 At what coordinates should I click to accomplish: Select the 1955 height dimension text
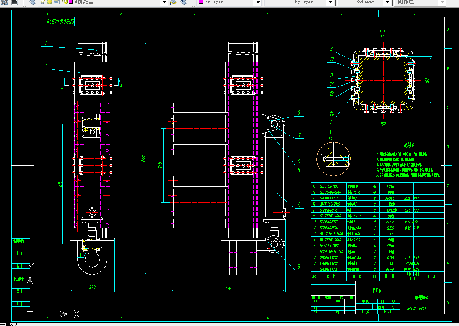point(143,159)
